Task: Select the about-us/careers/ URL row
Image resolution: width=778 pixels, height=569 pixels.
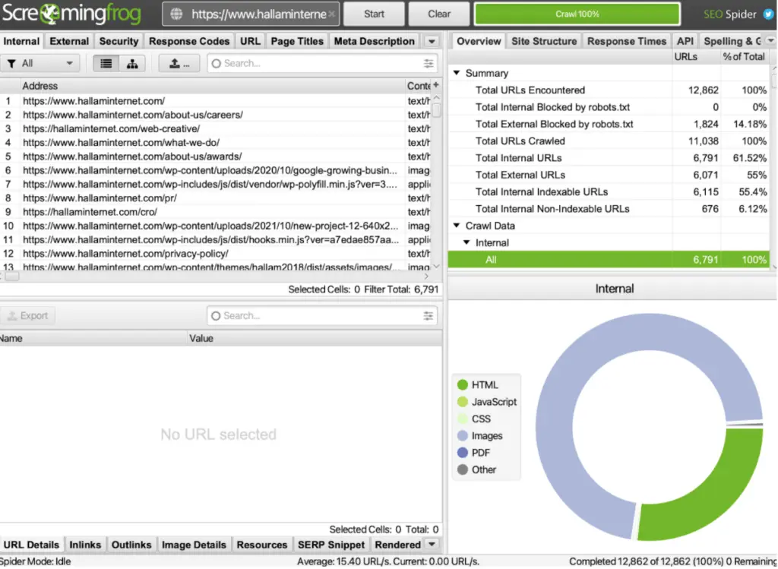Action: [x=215, y=115]
